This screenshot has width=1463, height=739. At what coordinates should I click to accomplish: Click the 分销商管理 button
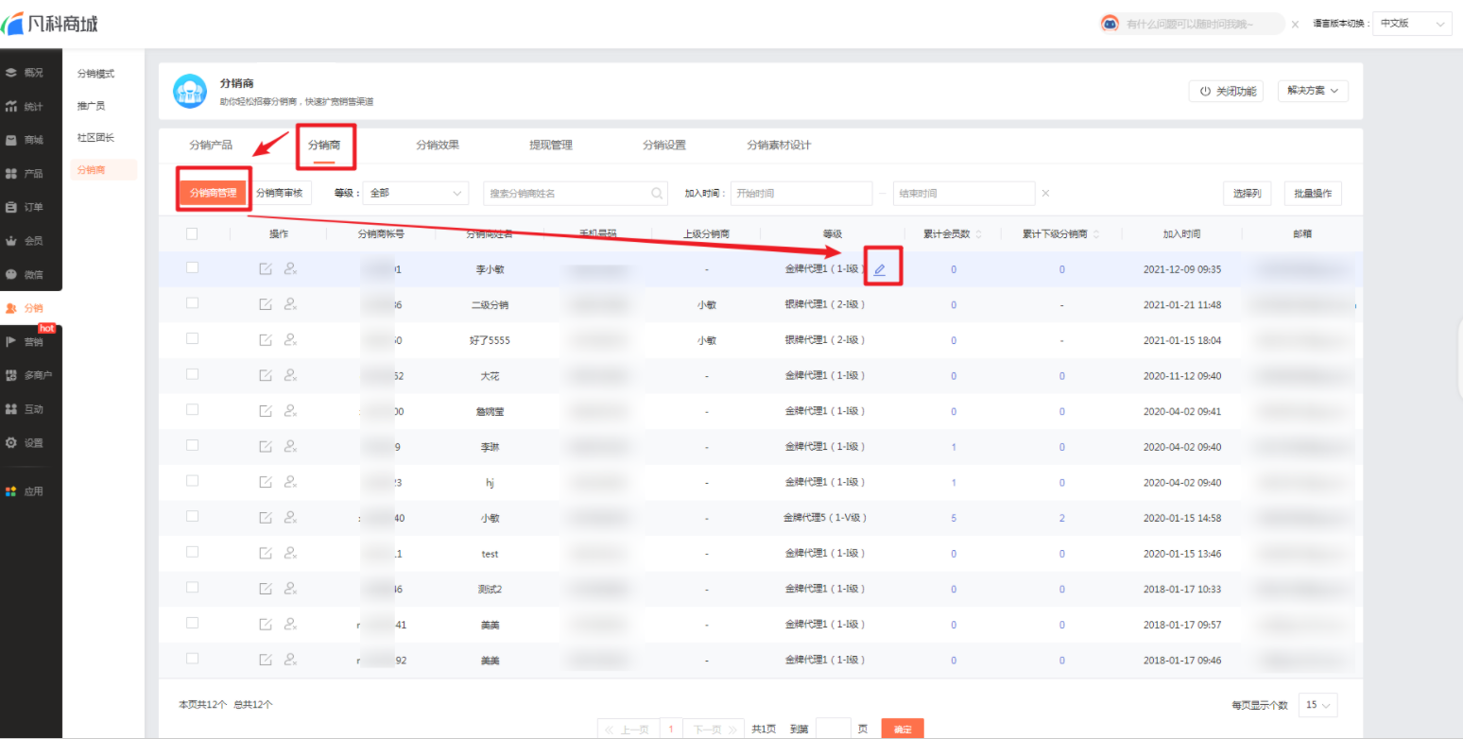pyautogui.click(x=214, y=193)
